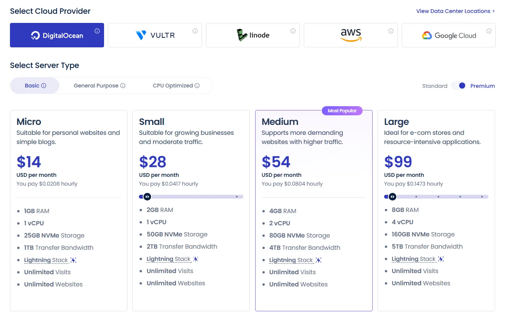The image size is (505, 317).
Task: Click the Small plan slider handle
Action: pyautogui.click(x=147, y=197)
